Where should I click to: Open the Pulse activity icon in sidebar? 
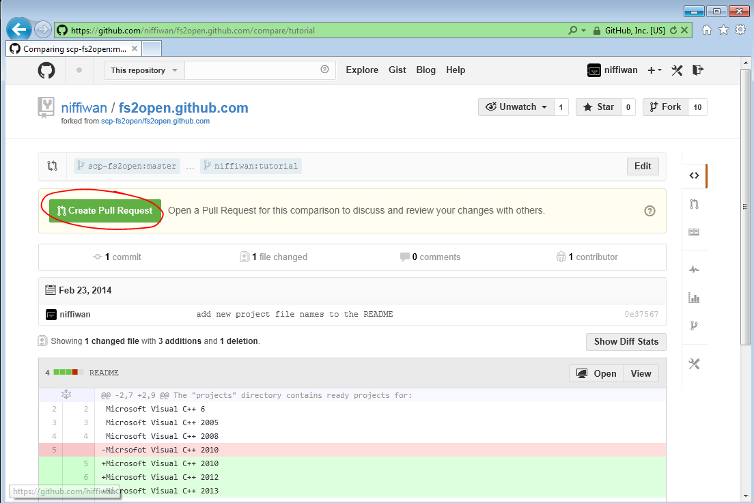point(694,270)
